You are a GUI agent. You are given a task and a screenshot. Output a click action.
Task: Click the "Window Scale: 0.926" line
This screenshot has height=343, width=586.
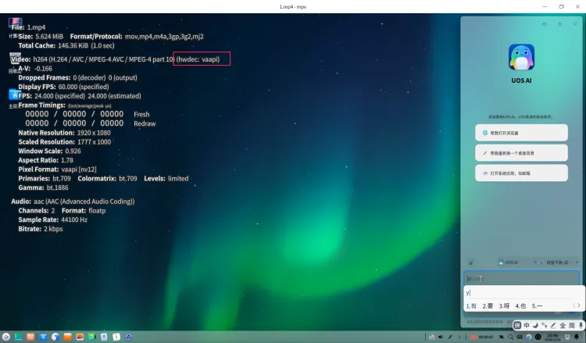coord(49,151)
